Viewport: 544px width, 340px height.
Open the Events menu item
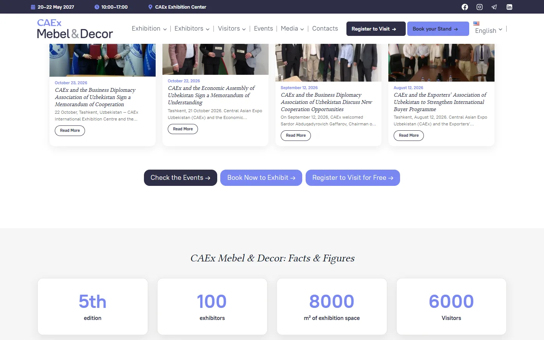[x=263, y=29]
